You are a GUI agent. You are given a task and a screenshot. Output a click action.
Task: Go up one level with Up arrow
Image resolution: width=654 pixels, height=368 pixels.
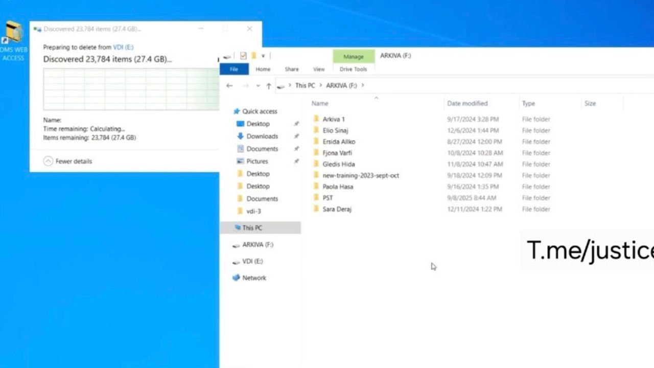click(269, 85)
